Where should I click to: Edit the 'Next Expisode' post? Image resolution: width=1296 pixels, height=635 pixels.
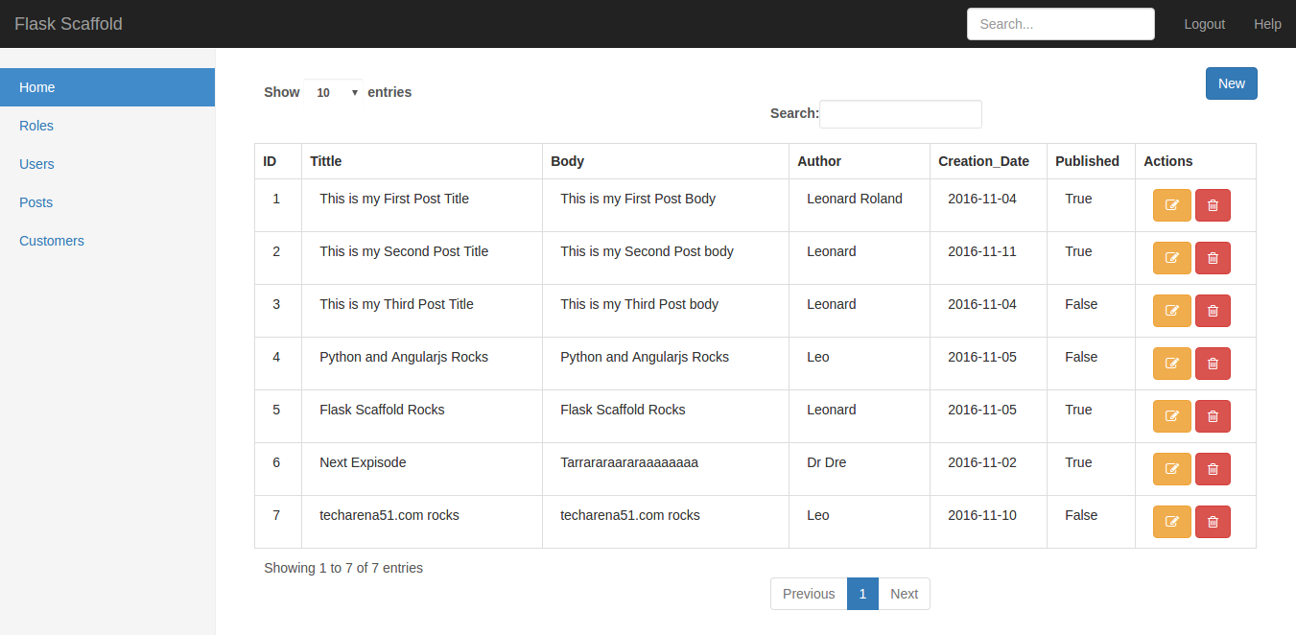click(x=1171, y=469)
